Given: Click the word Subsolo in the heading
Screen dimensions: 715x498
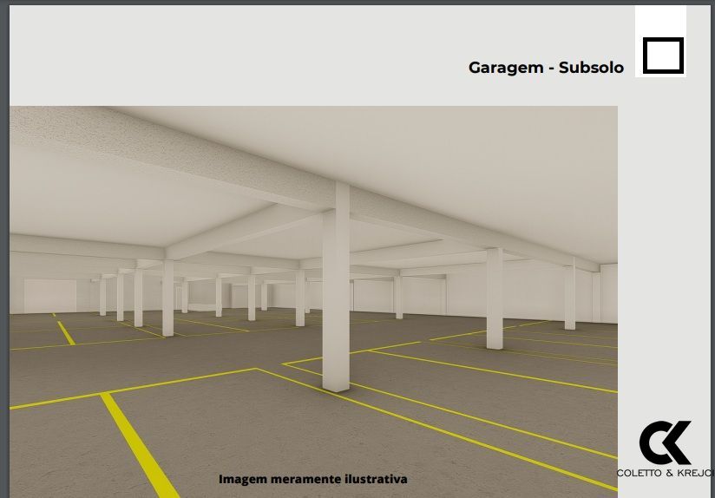Looking at the screenshot, I should (x=591, y=68).
